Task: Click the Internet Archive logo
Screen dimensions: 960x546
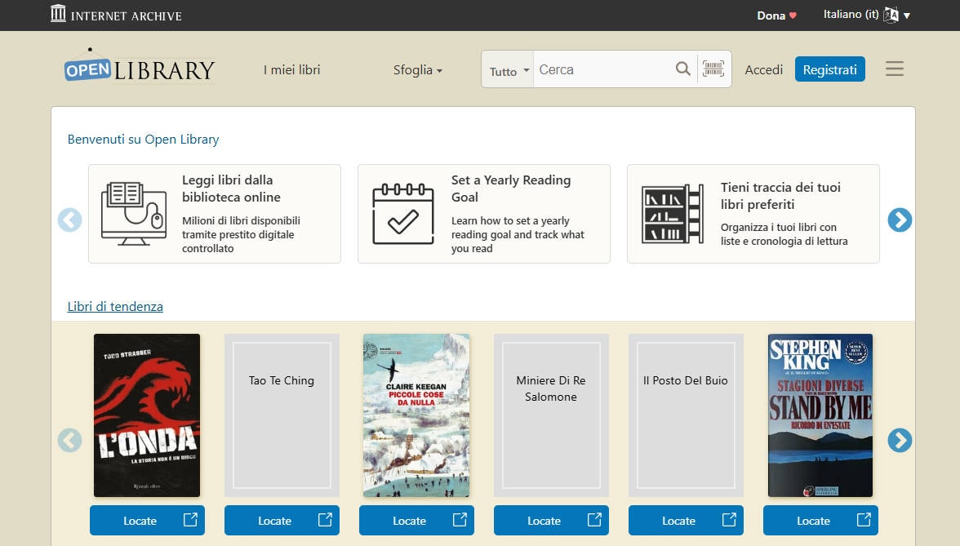Action: point(115,14)
